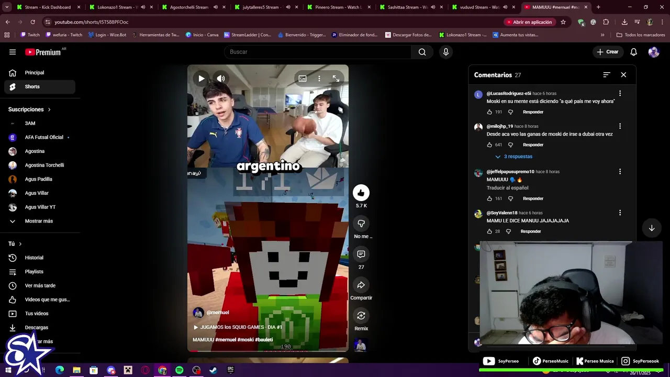This screenshot has height=377, width=670.
Task: Open Chrome downloads icon
Action: coord(624,22)
